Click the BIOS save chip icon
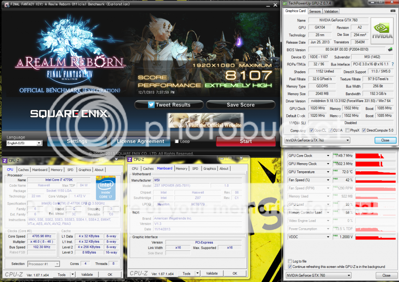399x282 pixels. pos(389,49)
